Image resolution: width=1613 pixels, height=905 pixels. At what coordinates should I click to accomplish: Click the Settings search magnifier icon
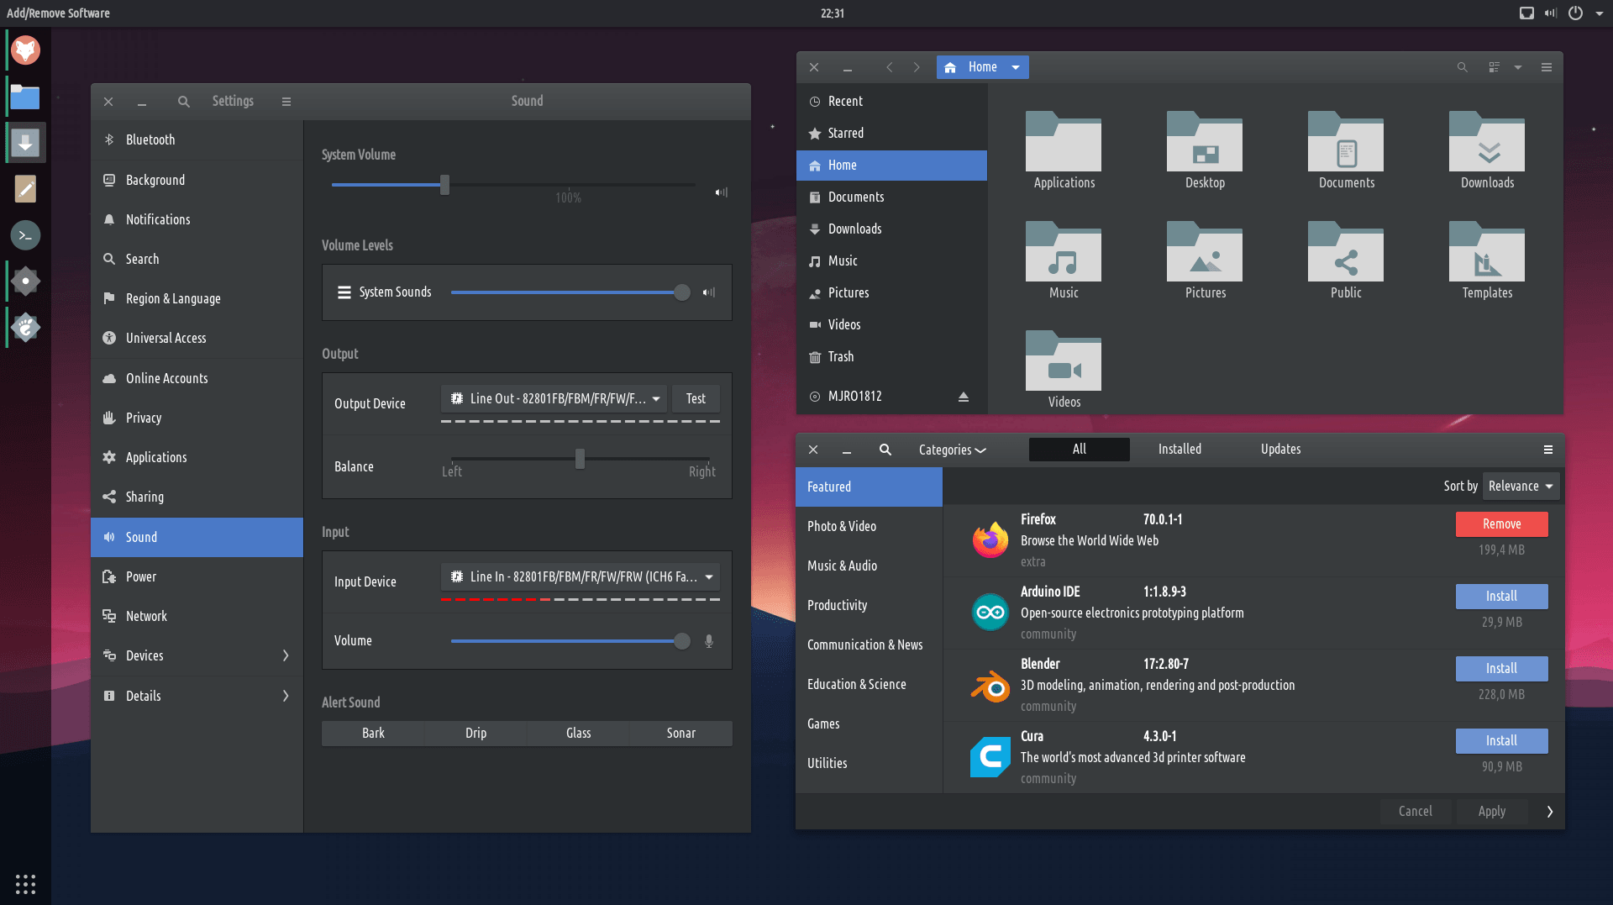click(183, 102)
